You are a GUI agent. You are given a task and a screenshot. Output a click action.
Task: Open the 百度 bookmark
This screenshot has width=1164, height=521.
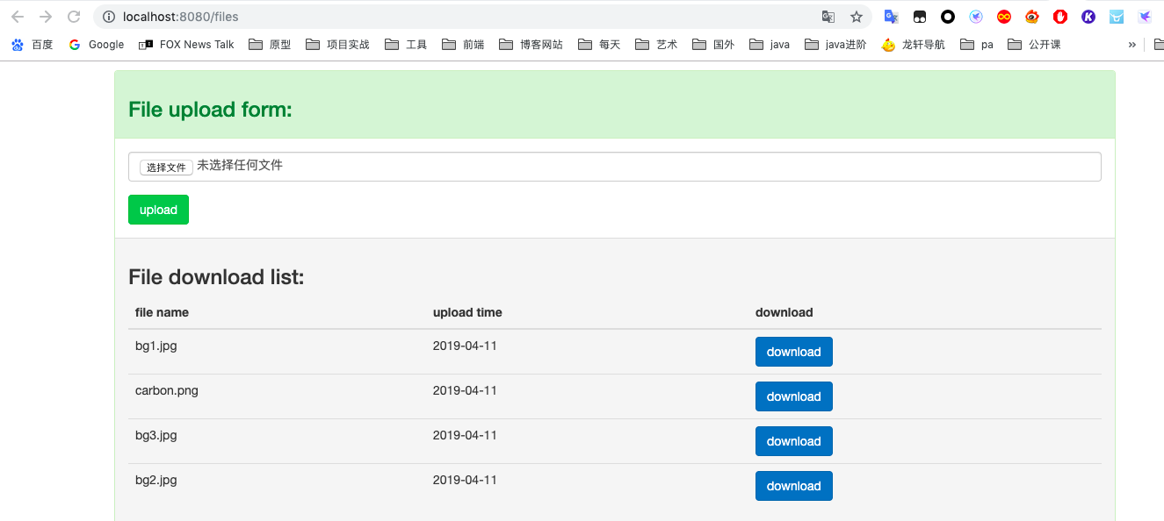(x=33, y=45)
